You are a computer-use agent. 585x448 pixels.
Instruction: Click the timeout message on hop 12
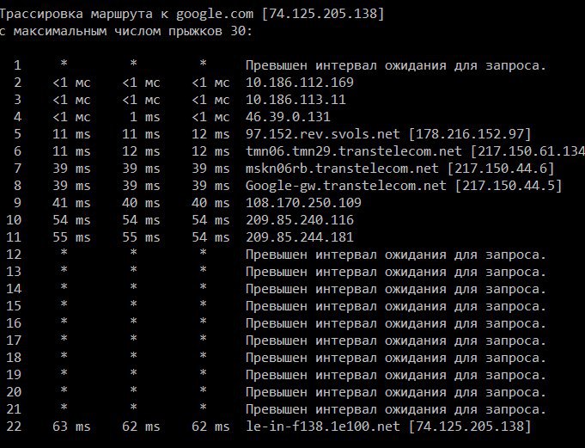(x=396, y=255)
